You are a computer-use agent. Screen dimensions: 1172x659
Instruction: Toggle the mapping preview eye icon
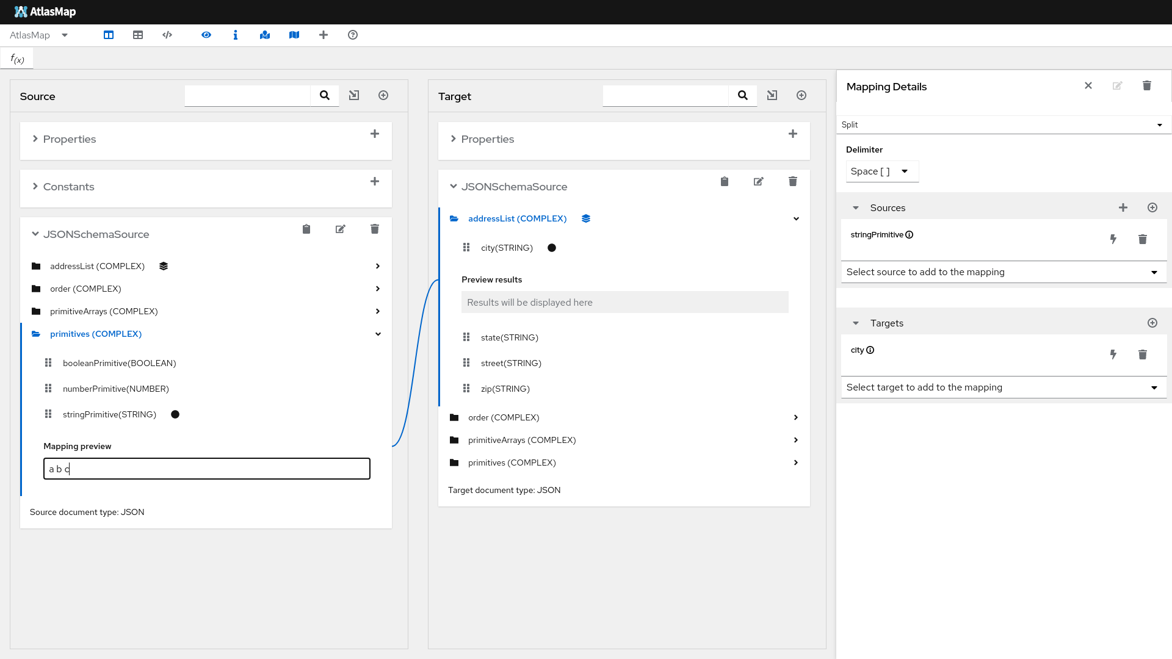[x=206, y=35]
